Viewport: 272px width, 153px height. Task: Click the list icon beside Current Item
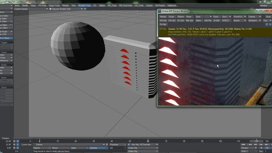click(x=107, y=144)
